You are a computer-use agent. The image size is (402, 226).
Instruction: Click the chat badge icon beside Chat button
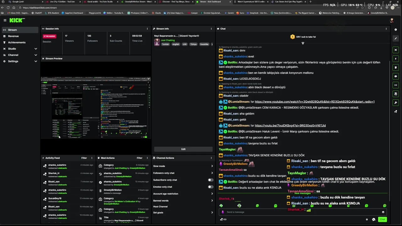coord(374,219)
